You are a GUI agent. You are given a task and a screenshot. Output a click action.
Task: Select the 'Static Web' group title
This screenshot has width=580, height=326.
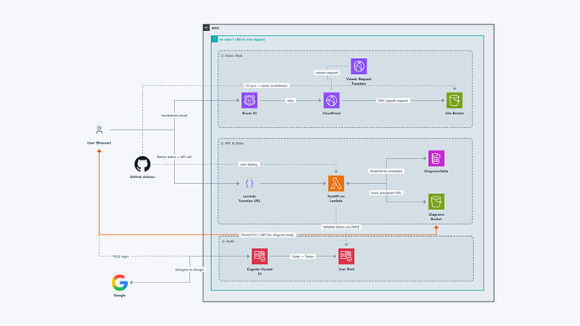[234, 55]
